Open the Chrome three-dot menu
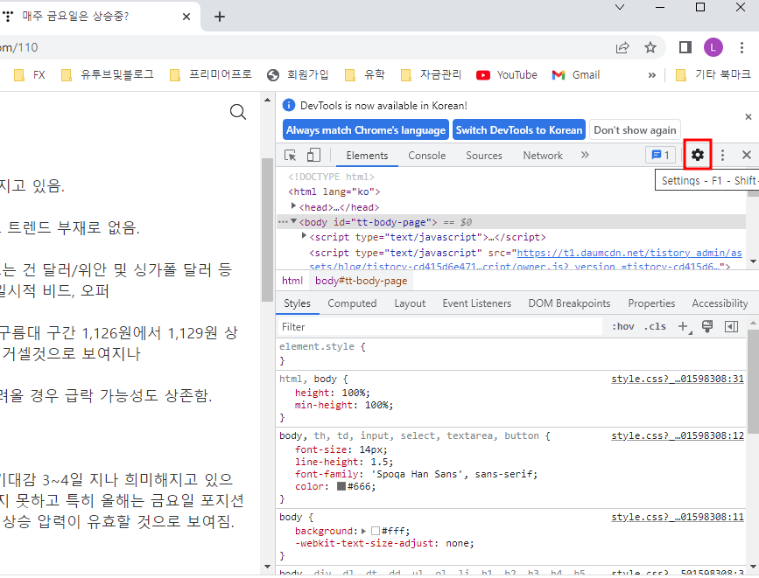This screenshot has width=759, height=578. [x=741, y=47]
